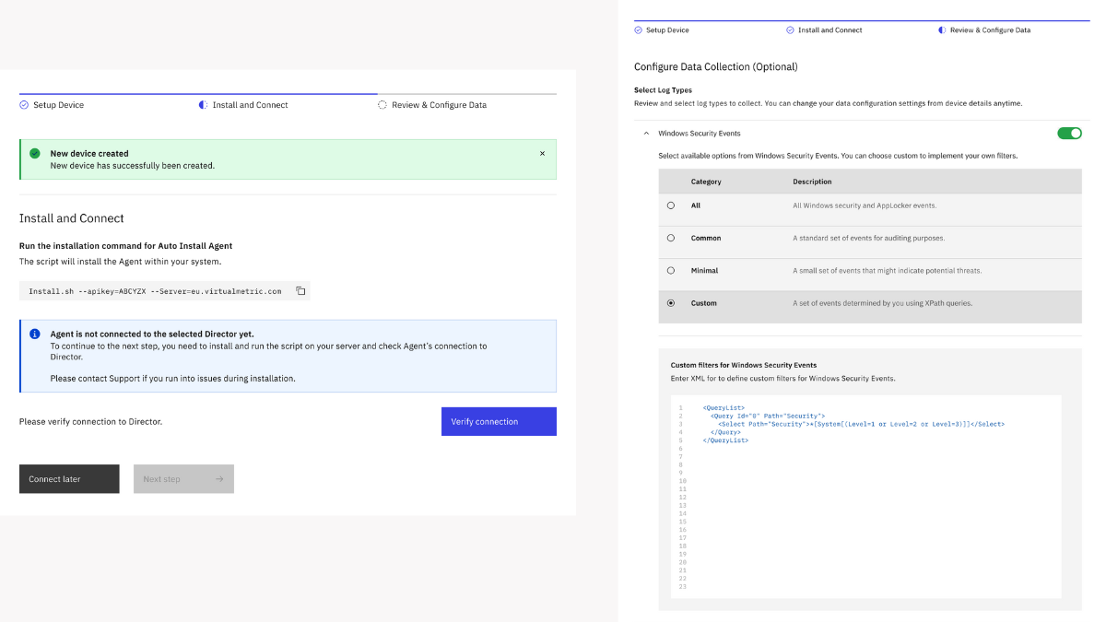The width and height of the screenshot is (1106, 622).
Task: Click Setup Device checkmark icon in right panel
Action: pyautogui.click(x=638, y=30)
